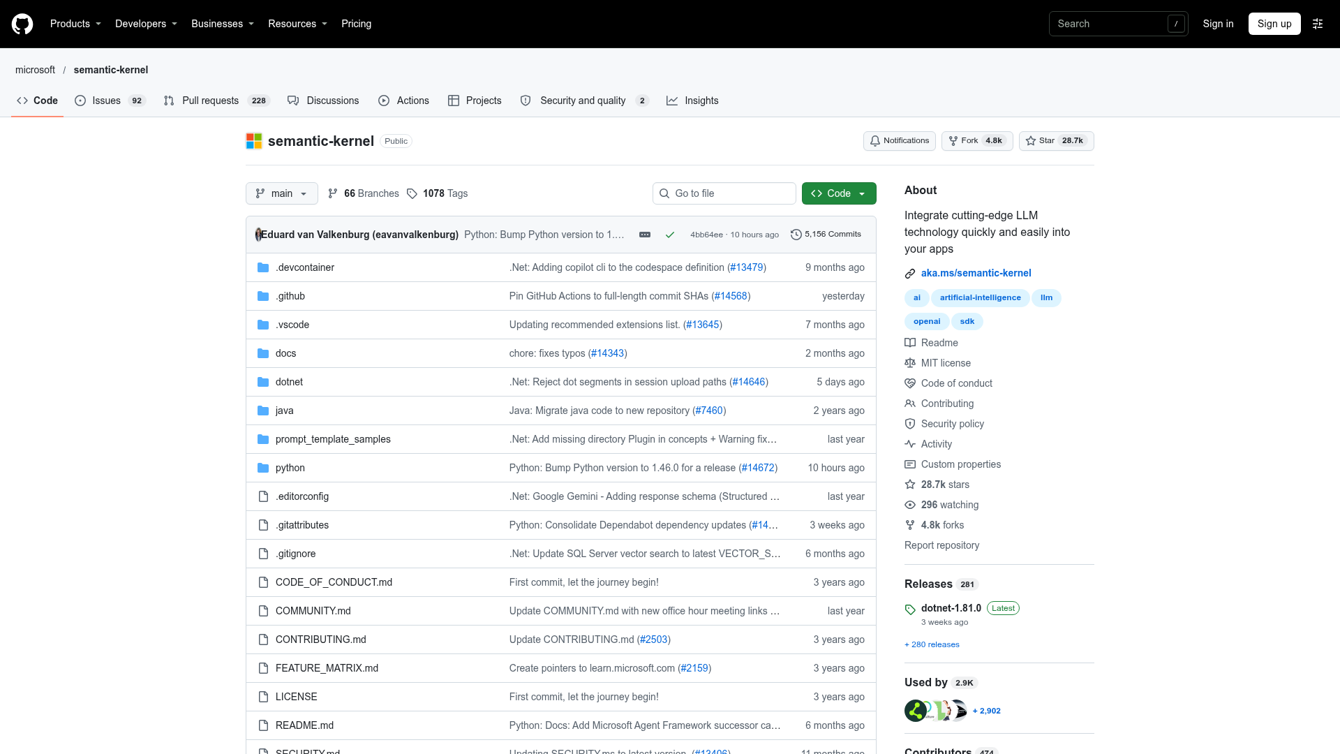This screenshot has width=1340, height=754.
Task: Open the + 280 releases link
Action: coord(932,644)
